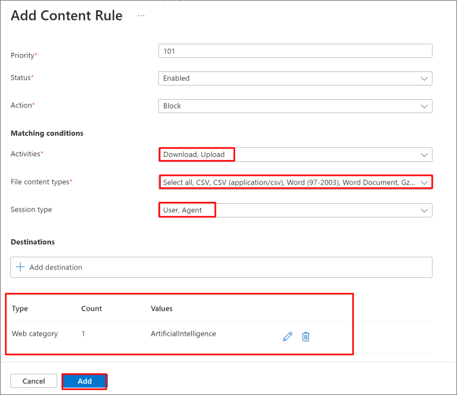The height and width of the screenshot is (395, 457).
Task: Expand the Session type dropdown
Action: [x=295, y=210]
